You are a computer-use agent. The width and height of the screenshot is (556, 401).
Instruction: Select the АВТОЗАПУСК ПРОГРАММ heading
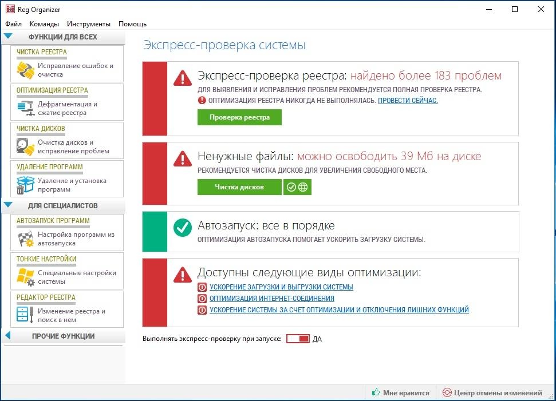pyautogui.click(x=53, y=221)
